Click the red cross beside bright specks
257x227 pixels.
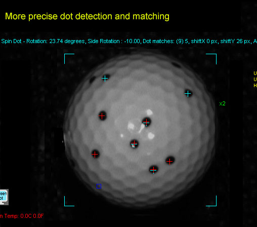(x=146, y=122)
